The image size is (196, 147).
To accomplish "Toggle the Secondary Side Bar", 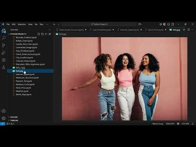I will coord(173,24).
